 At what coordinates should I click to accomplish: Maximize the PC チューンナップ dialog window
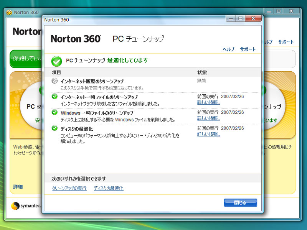[x=241, y=18]
